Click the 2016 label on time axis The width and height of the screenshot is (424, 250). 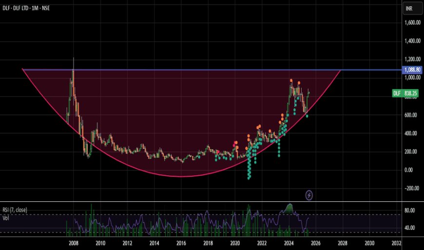[x=181, y=243]
